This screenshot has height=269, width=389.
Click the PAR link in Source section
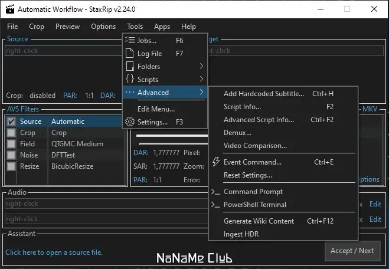coord(70,96)
